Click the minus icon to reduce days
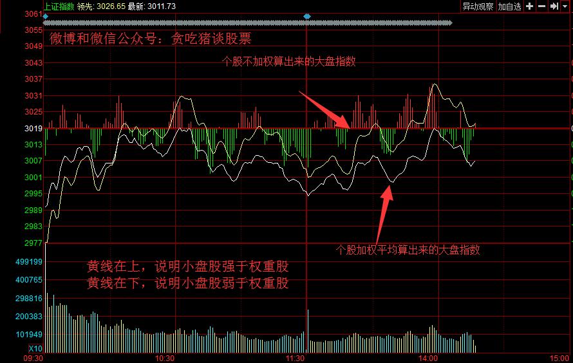 [541, 6]
